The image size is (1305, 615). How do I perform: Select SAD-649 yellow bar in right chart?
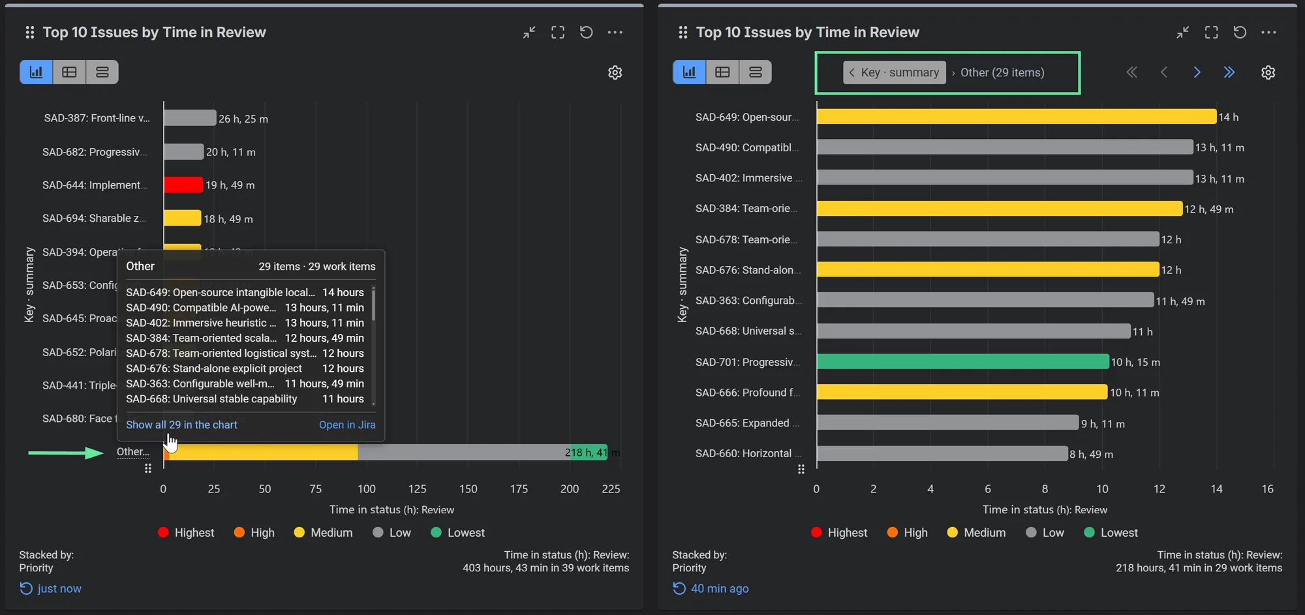(x=1017, y=117)
